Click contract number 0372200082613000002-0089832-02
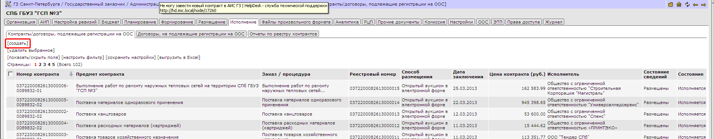The height and width of the screenshot is (139, 714). [42, 114]
